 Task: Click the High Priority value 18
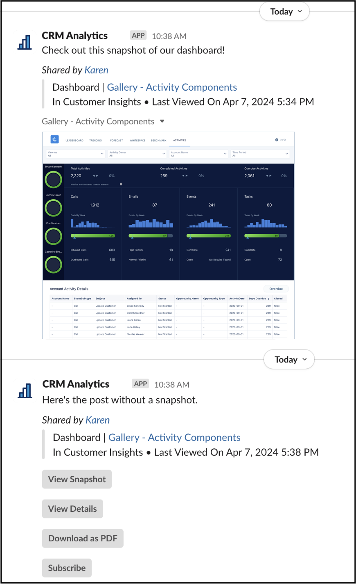[171, 250]
